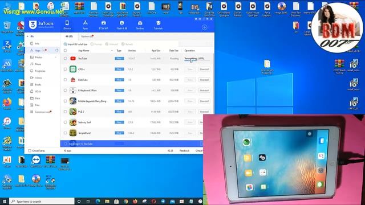The height and width of the screenshot is (205, 365).
Task: Click the Mobile Legends app icon
Action: (x=73, y=101)
